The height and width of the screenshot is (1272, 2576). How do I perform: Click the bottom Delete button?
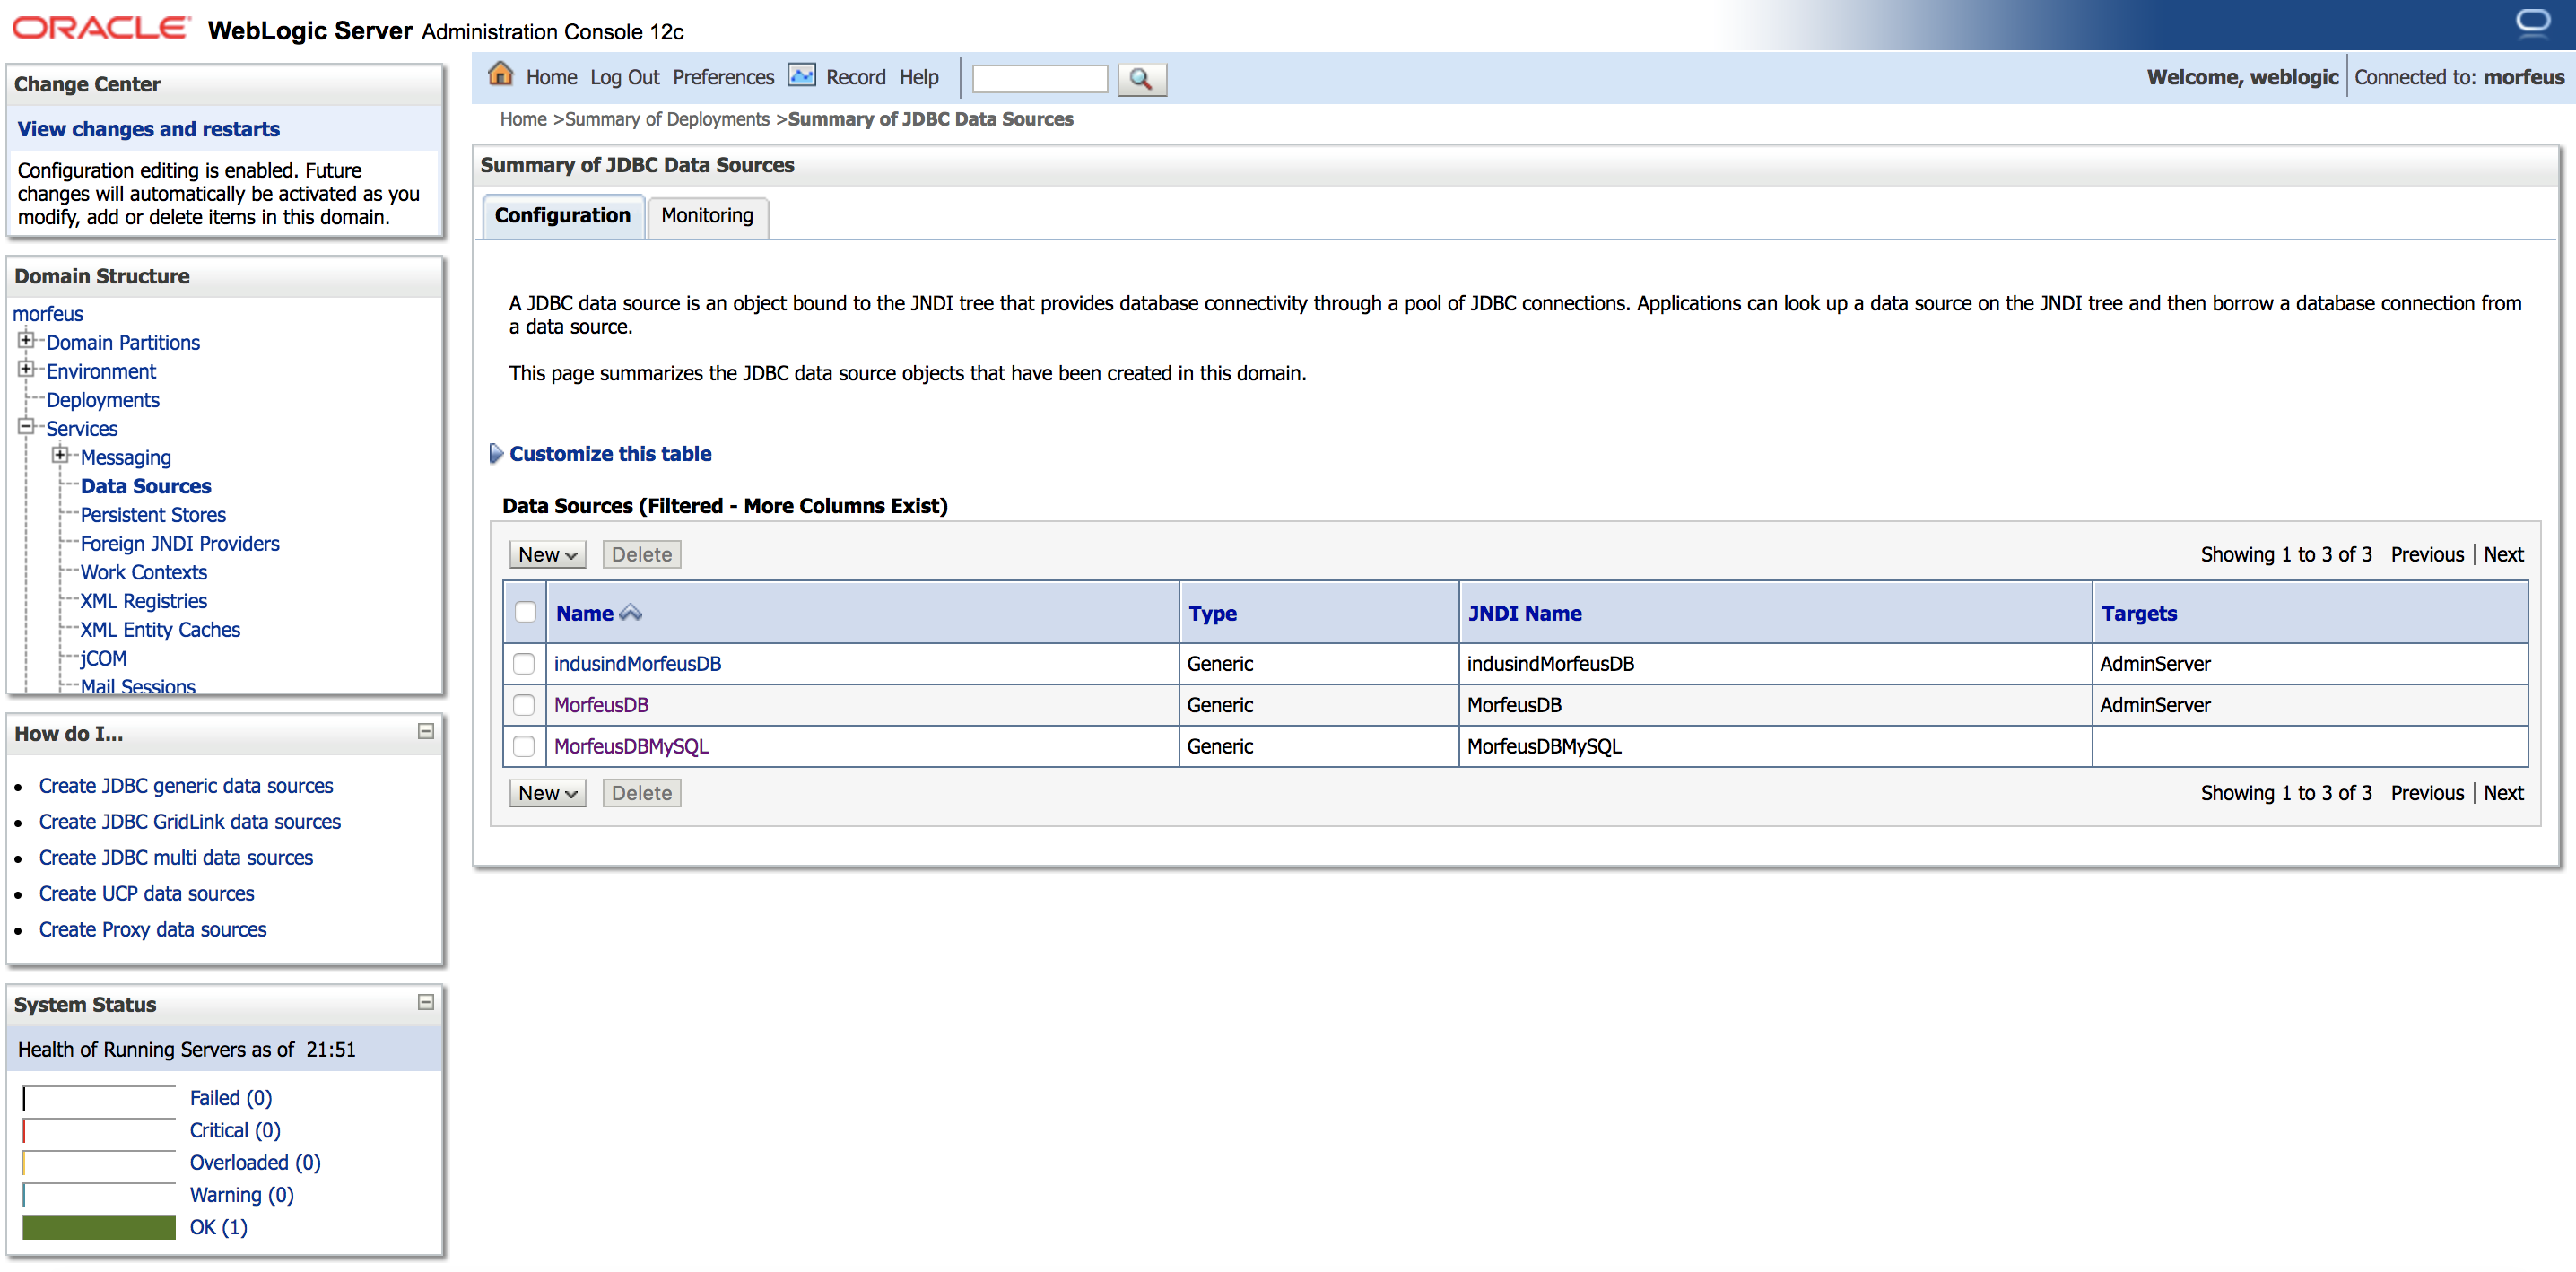pyautogui.click(x=642, y=793)
